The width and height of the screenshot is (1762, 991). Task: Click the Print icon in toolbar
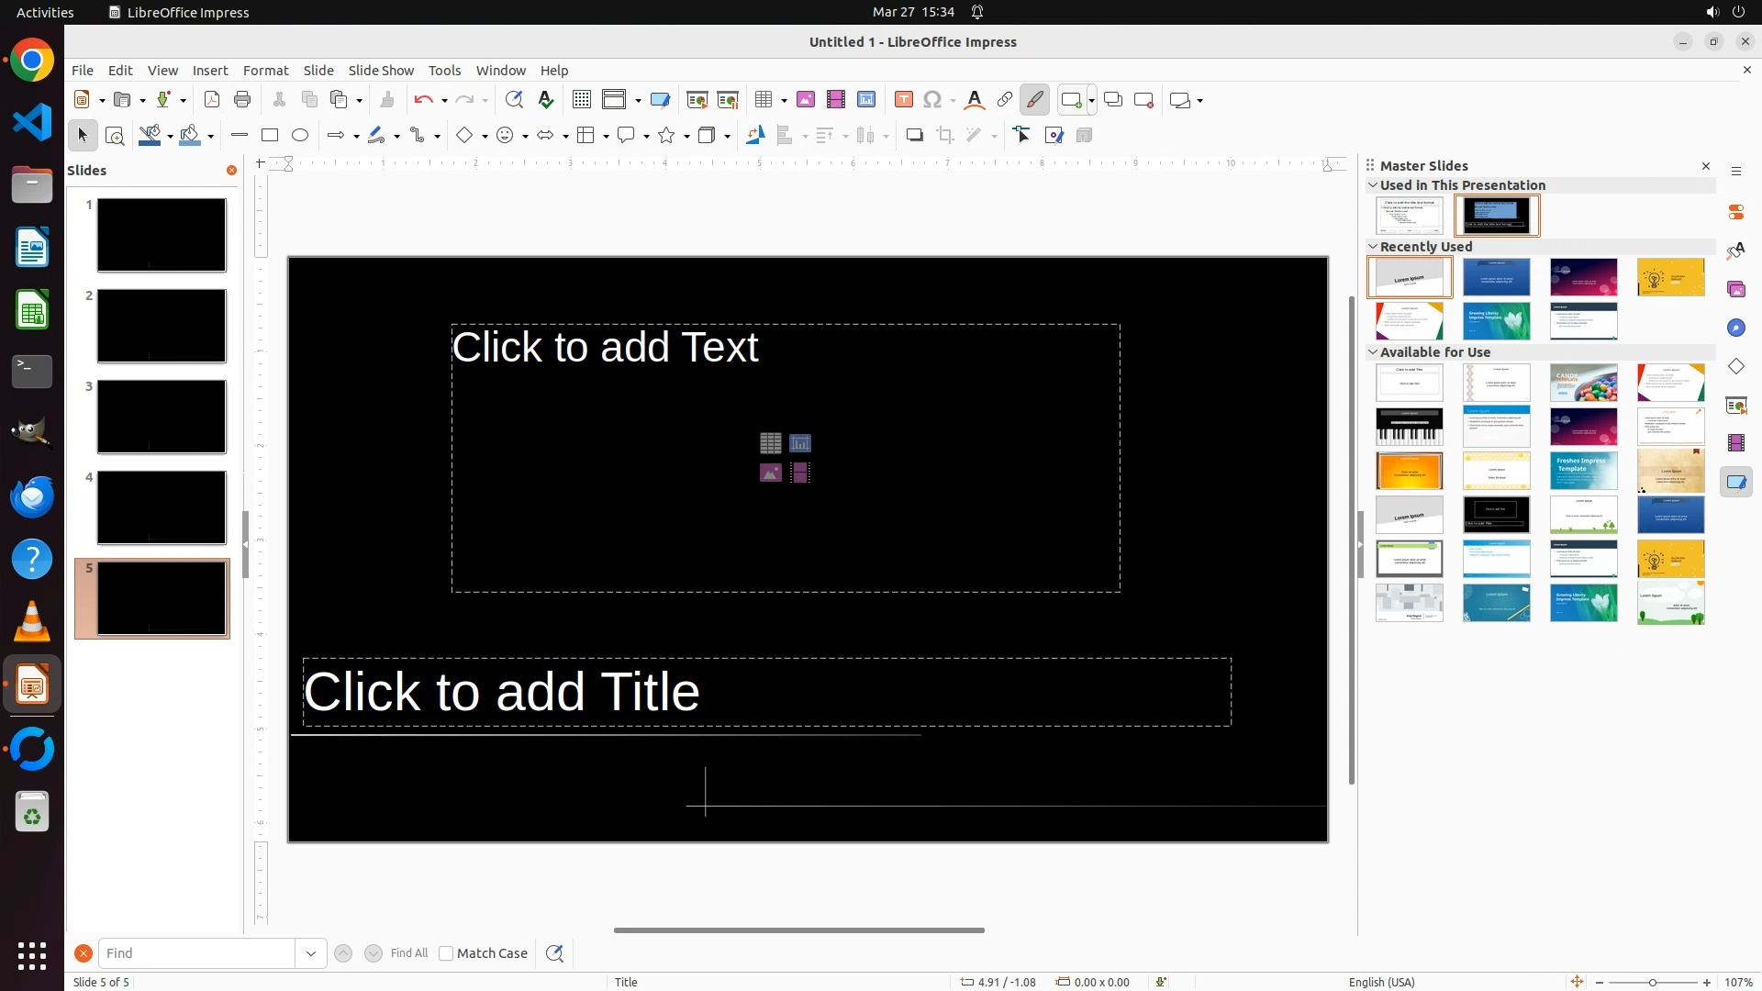[x=242, y=100]
